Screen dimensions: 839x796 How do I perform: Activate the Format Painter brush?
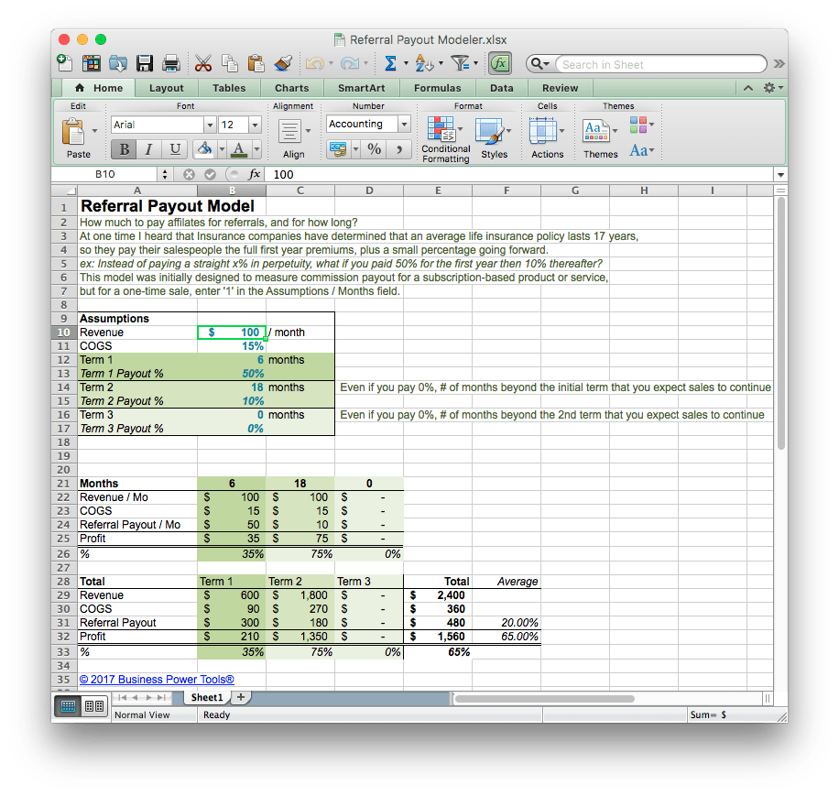(282, 63)
